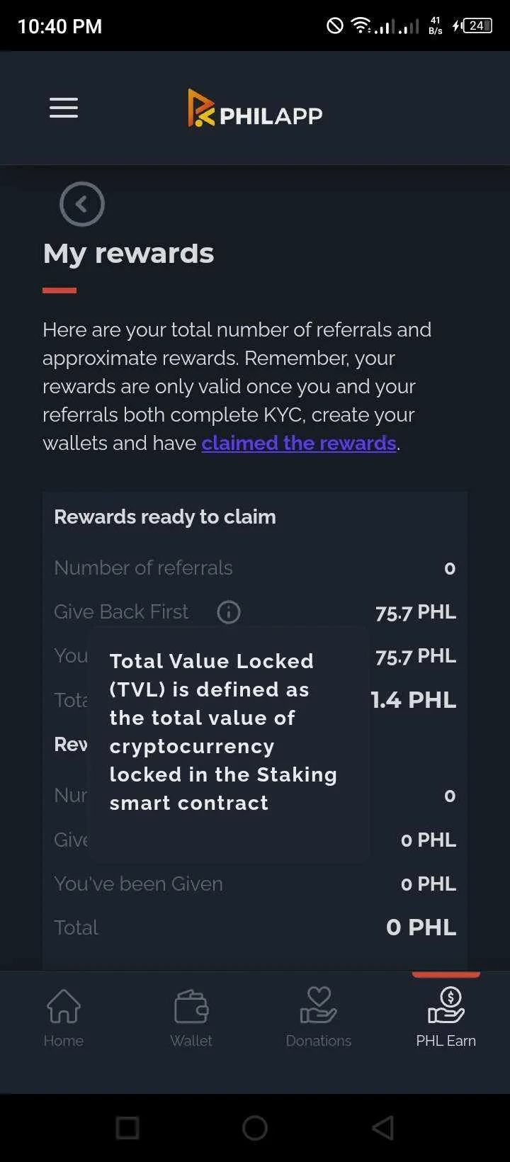Go back using the circled arrow

(x=82, y=204)
